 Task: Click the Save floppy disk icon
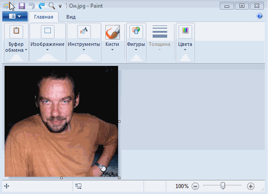[22, 6]
